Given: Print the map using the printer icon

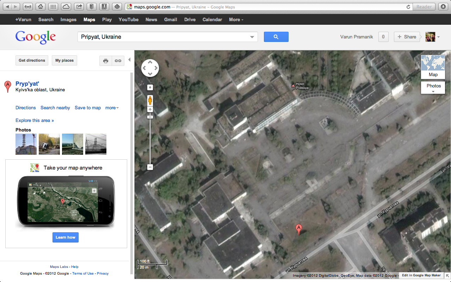Looking at the screenshot, I should click(x=106, y=61).
